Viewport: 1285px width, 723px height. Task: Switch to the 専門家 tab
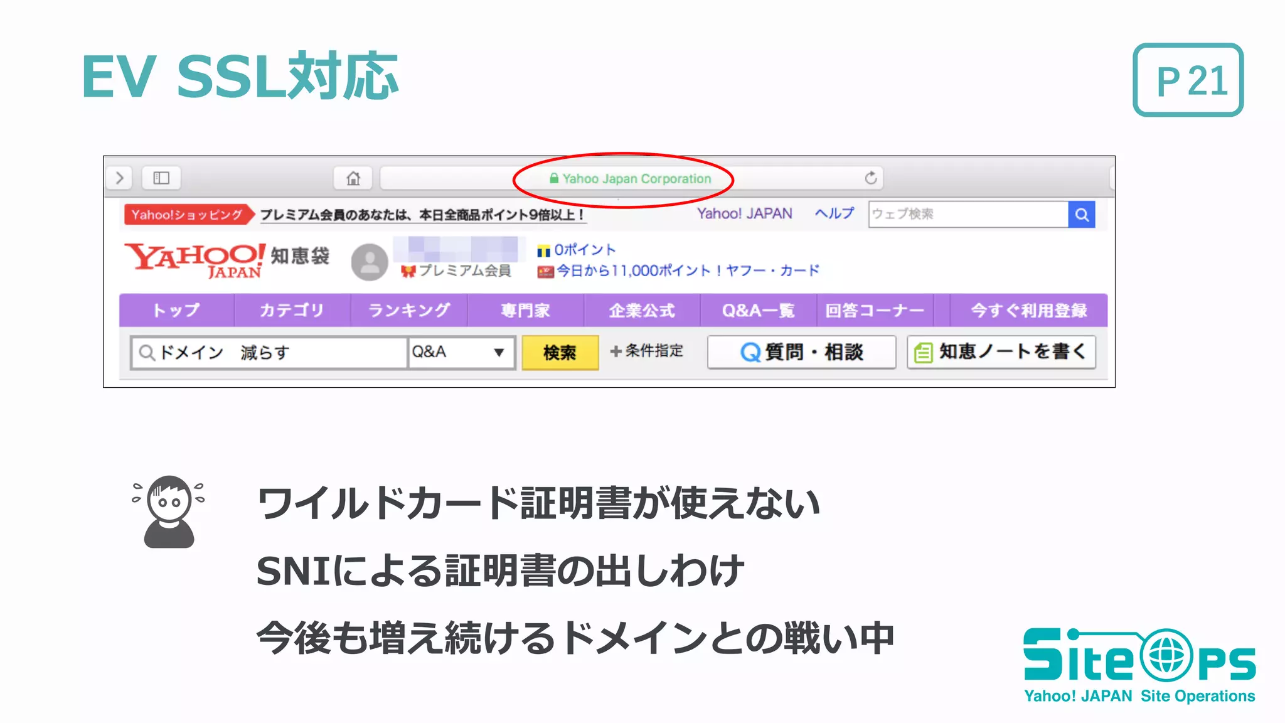click(x=526, y=310)
